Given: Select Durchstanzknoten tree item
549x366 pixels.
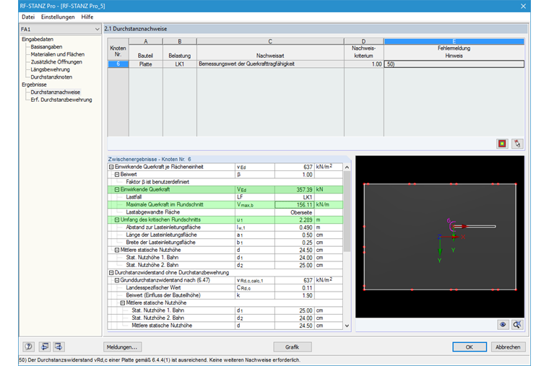Looking at the screenshot, I should [51, 77].
